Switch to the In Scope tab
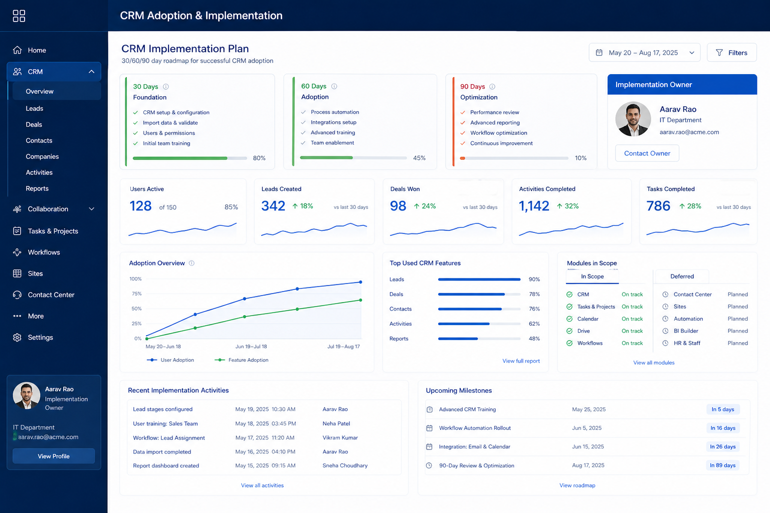Viewport: 770px width, 513px height. (x=592, y=277)
